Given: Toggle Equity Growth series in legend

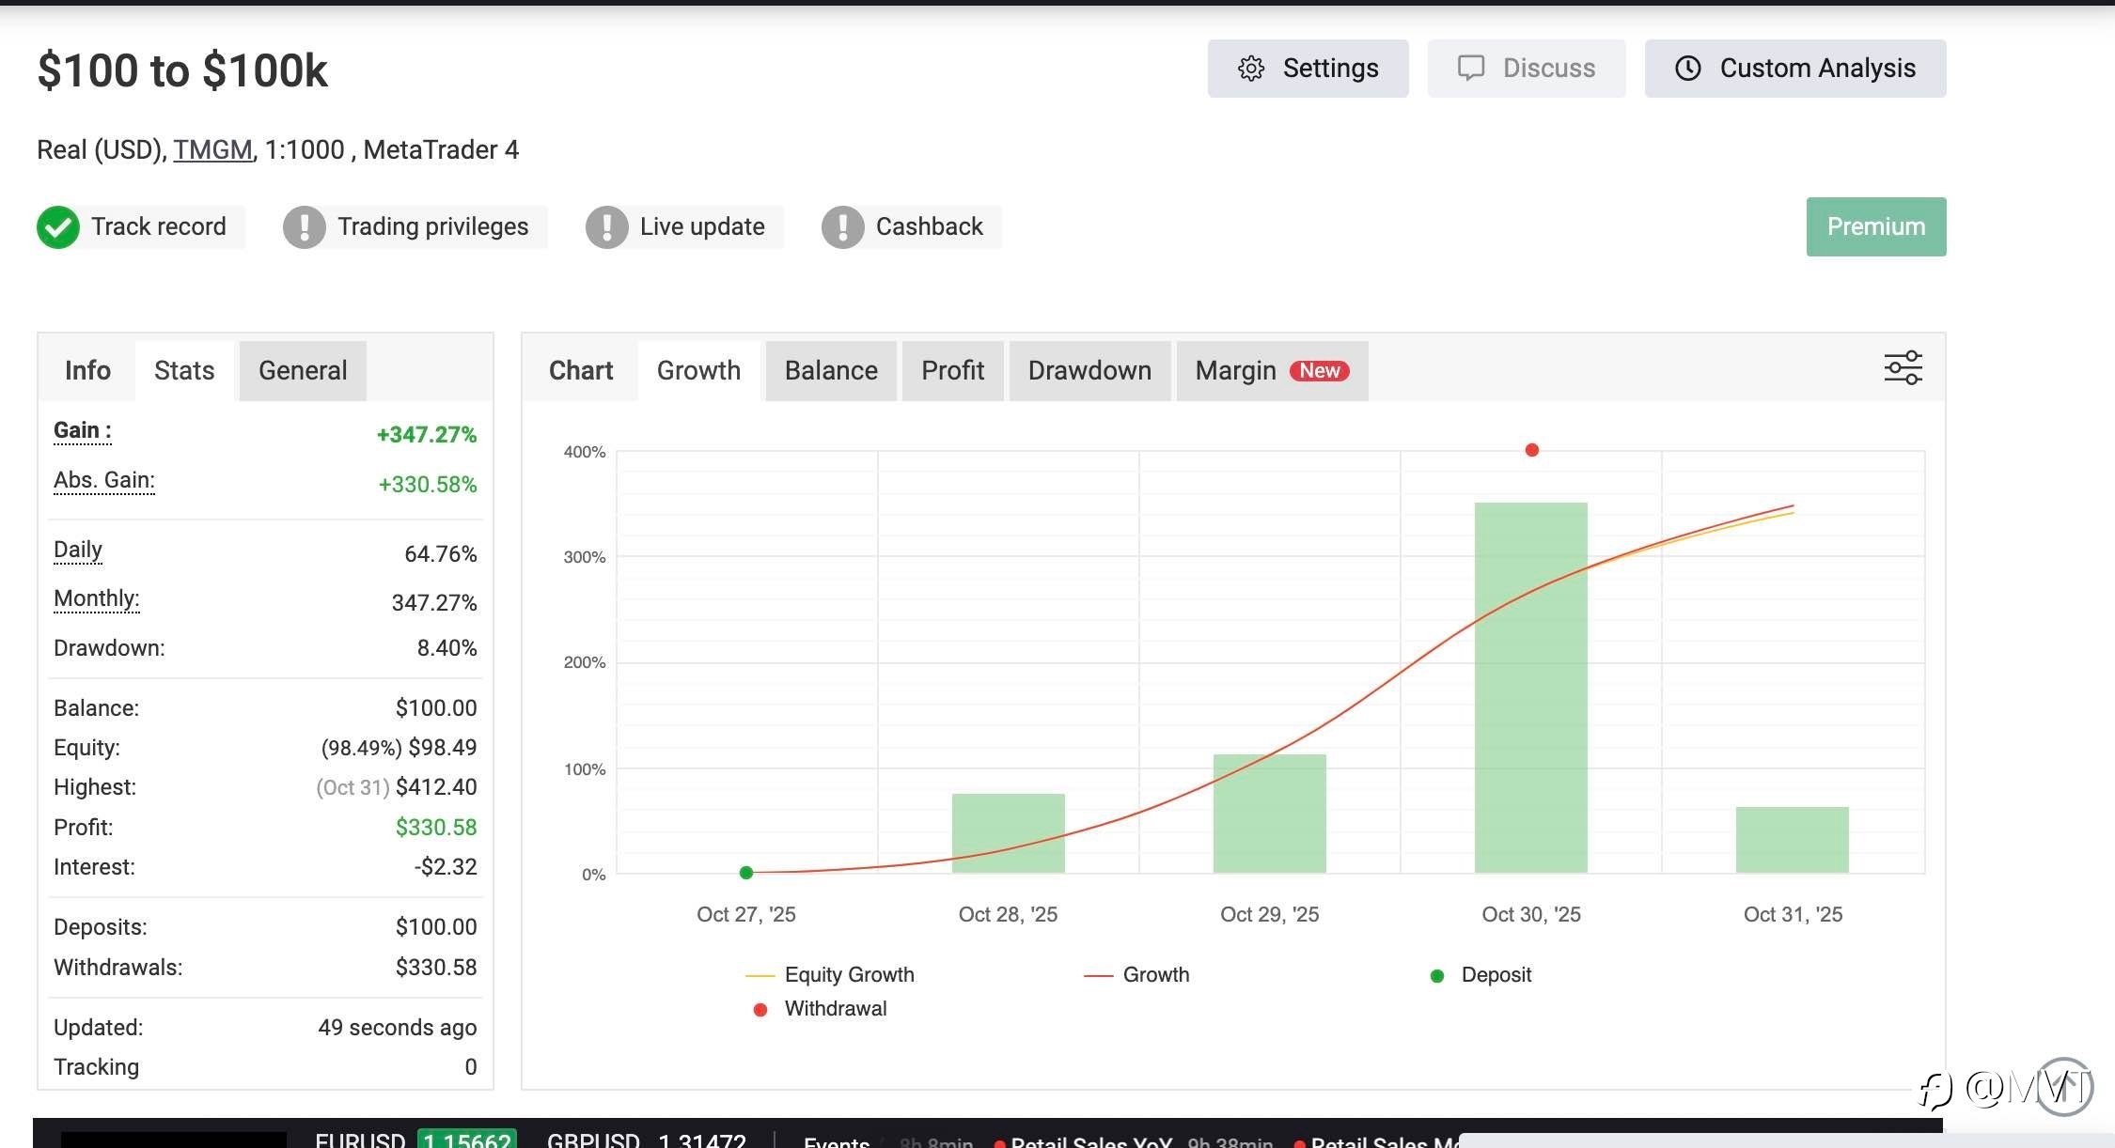Looking at the screenshot, I should (848, 975).
